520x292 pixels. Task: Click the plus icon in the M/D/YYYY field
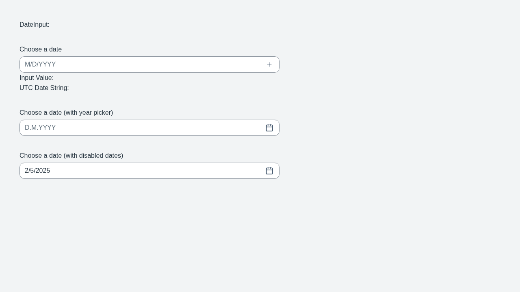(269, 64)
